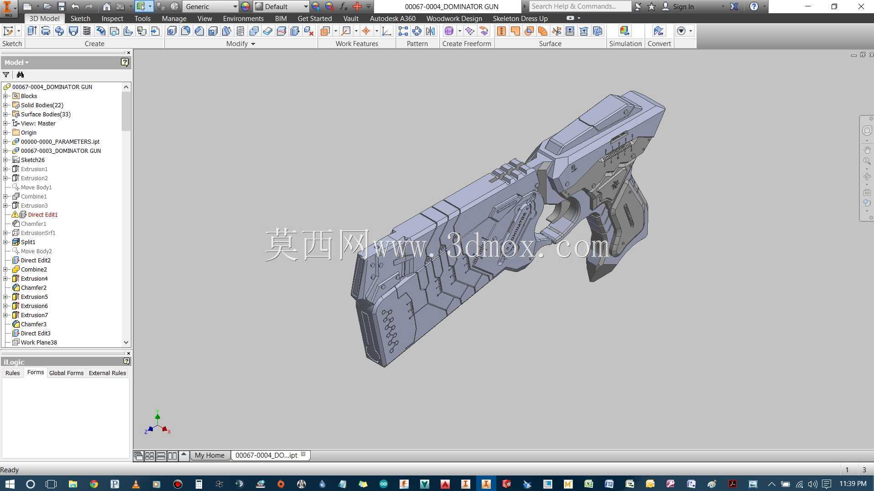Select the Shell tool in Modify panel
Viewport: 874px width, 491px height.
(x=213, y=31)
